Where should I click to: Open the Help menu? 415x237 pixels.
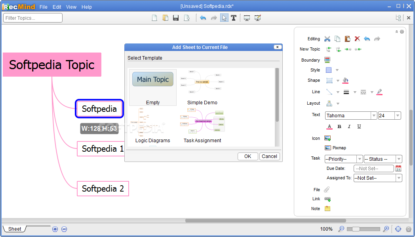pyautogui.click(x=87, y=7)
